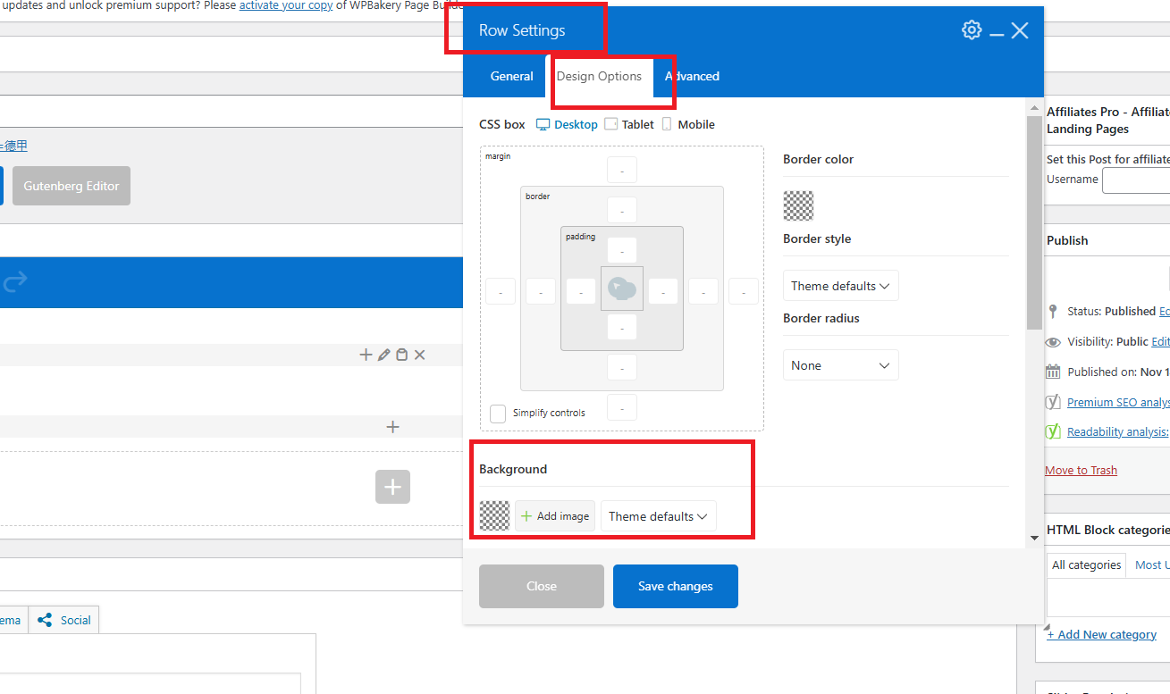Click the Yoast icon beside Premium SEO analysis

point(1053,402)
